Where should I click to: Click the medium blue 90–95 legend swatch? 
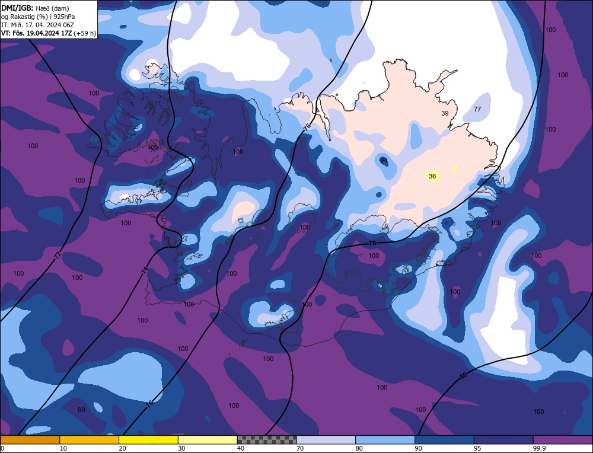444,439
